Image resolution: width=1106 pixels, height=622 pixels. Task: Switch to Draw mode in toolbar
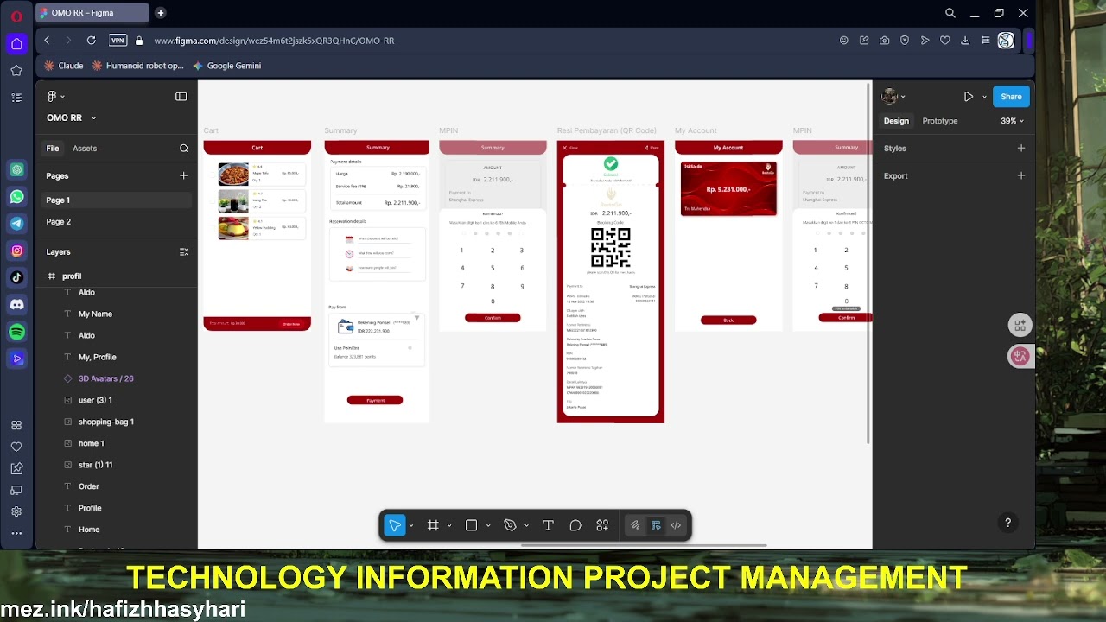[635, 525]
